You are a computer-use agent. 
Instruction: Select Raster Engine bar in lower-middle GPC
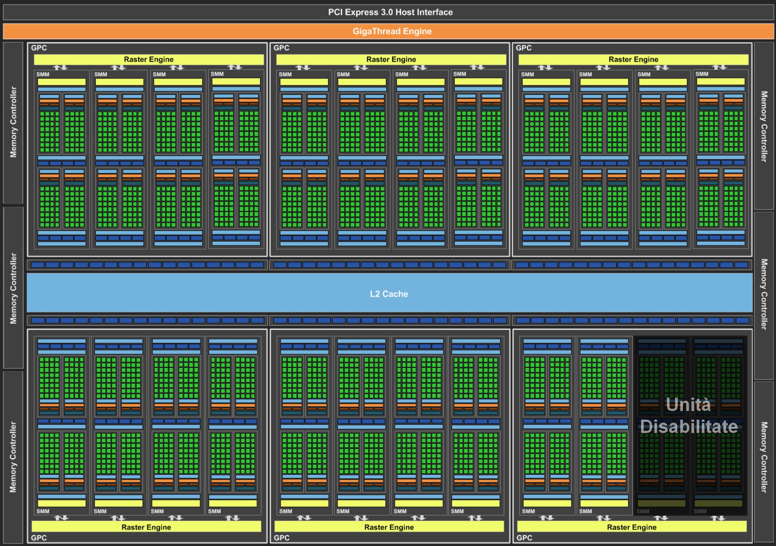[x=389, y=527]
